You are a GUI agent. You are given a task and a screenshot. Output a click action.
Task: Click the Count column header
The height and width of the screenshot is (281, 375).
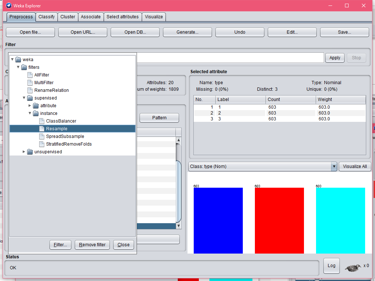click(290, 100)
